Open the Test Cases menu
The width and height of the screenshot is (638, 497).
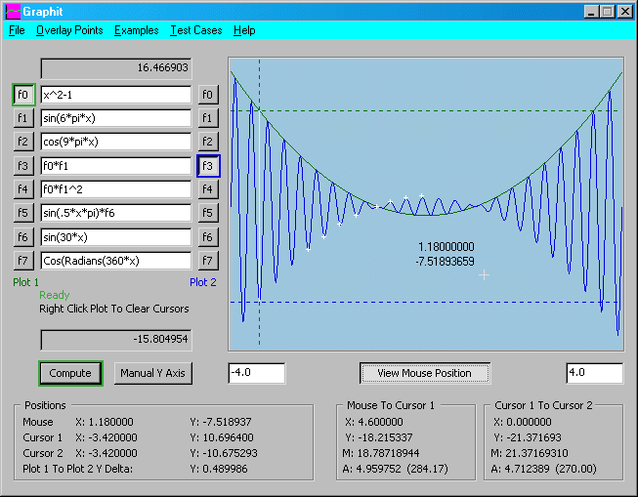(196, 30)
